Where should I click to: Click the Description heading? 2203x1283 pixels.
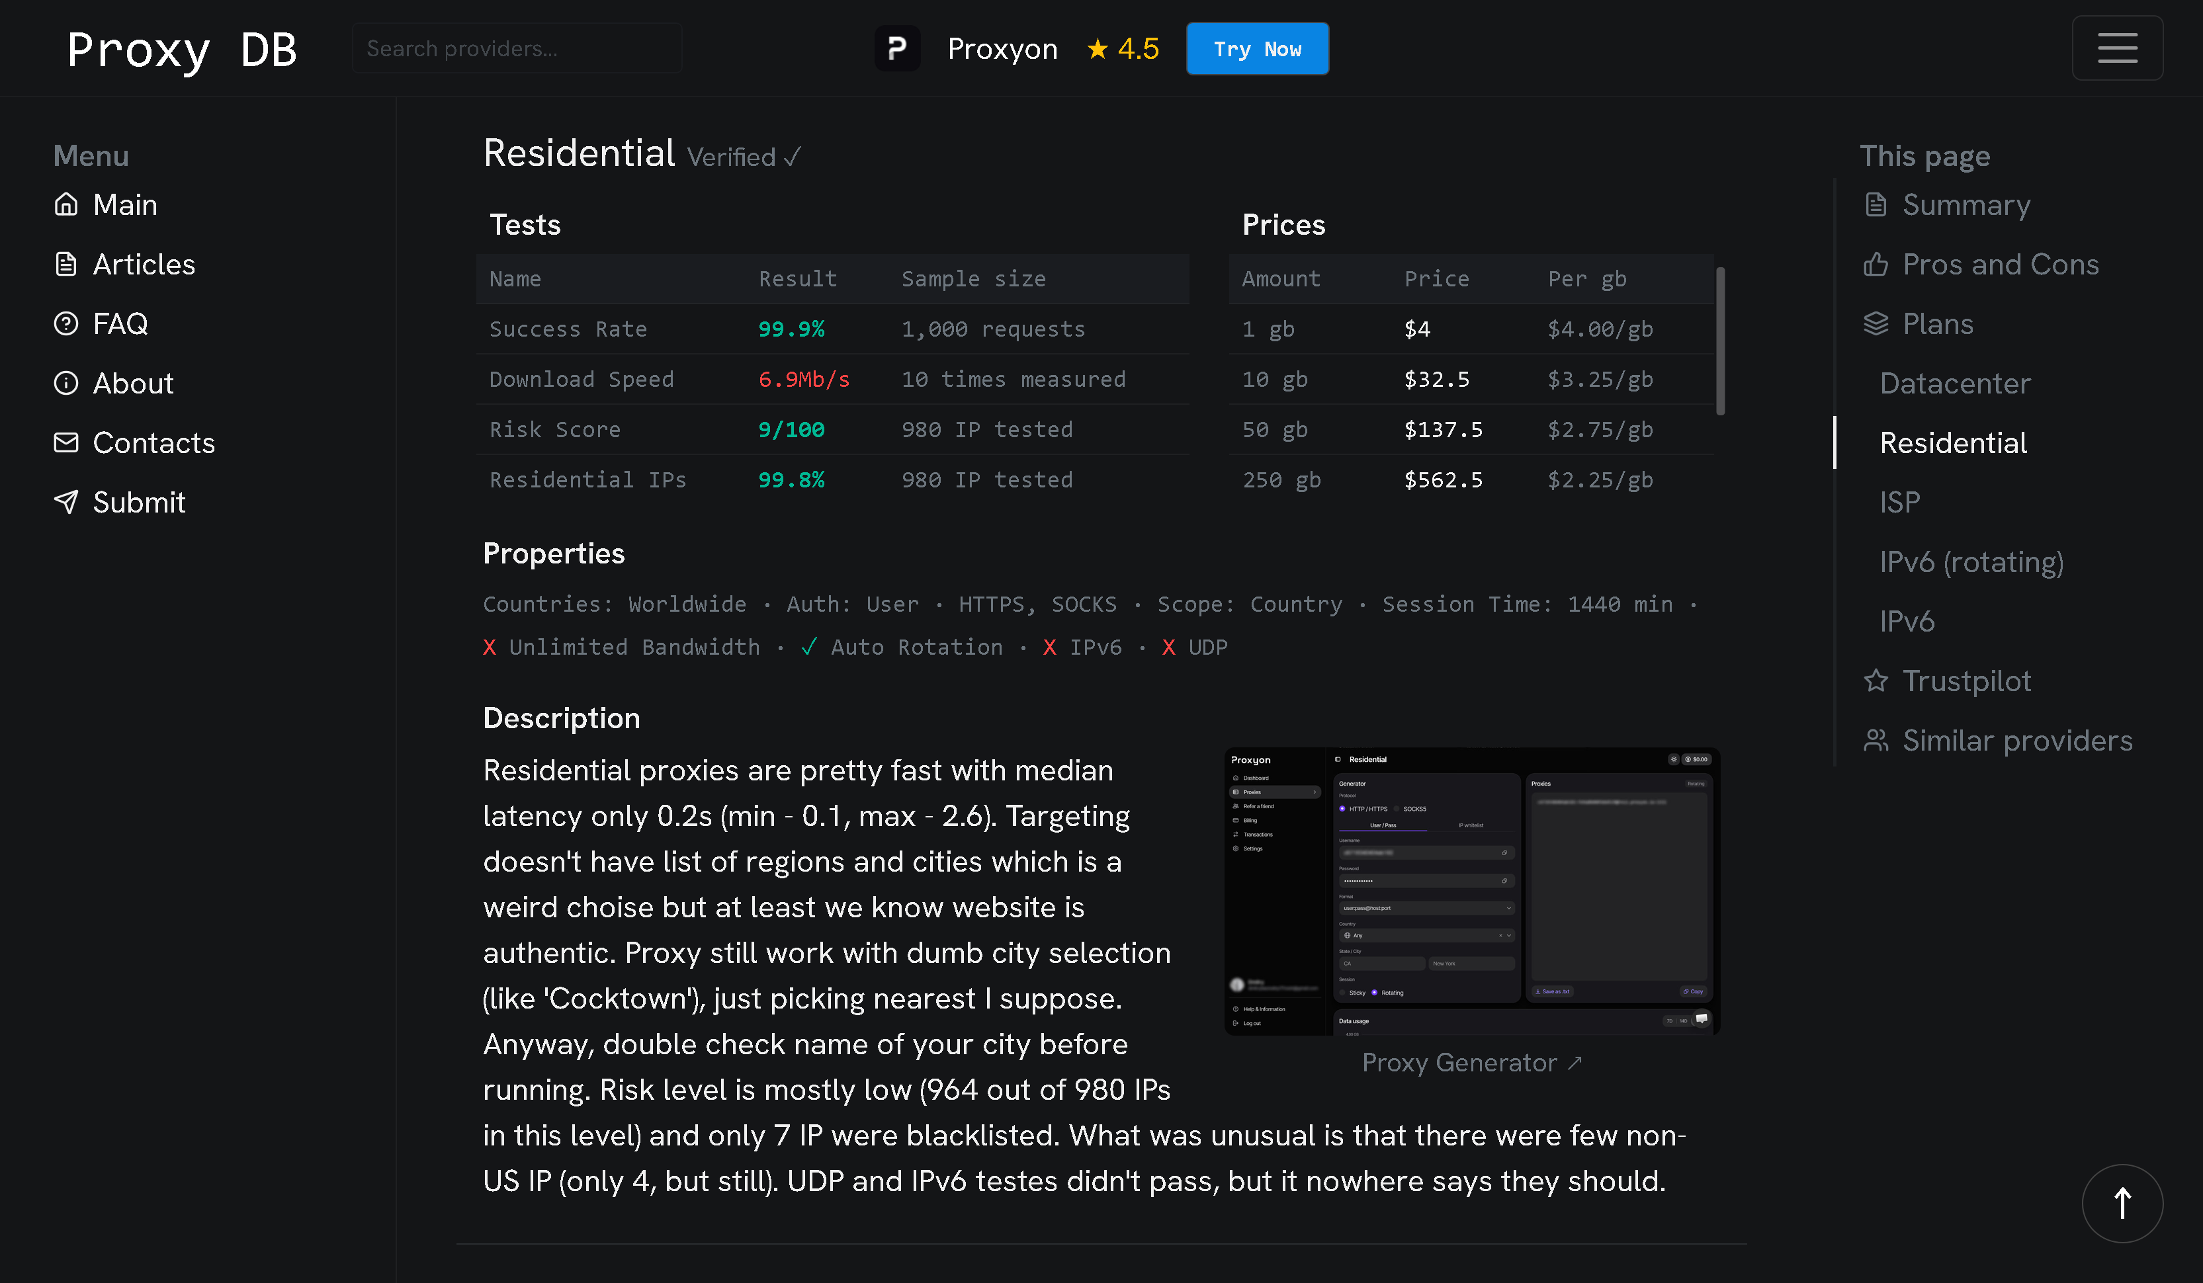tap(561, 718)
